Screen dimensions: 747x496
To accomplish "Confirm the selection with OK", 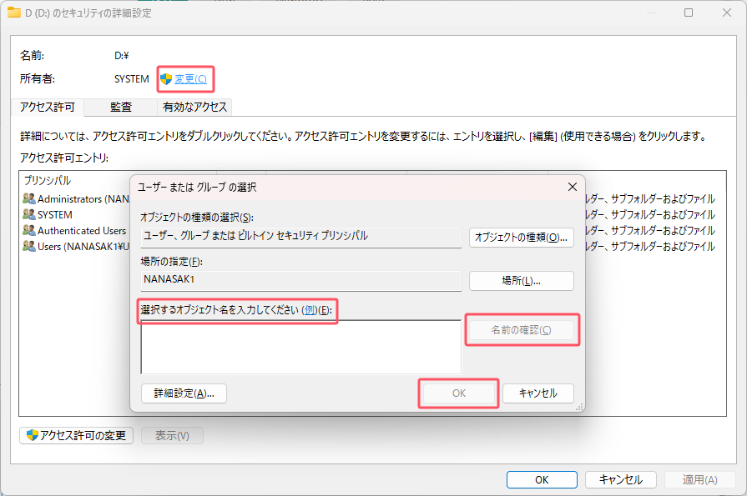I will click(458, 393).
